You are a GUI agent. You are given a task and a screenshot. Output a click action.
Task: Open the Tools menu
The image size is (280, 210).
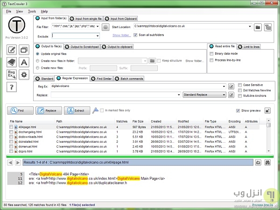32,11
